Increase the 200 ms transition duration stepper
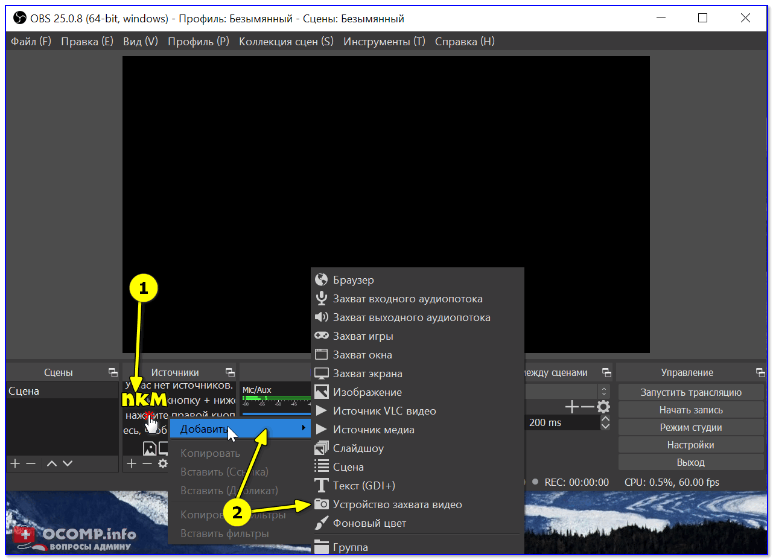Screen dimensions: 773x560 pyautogui.click(x=605, y=419)
